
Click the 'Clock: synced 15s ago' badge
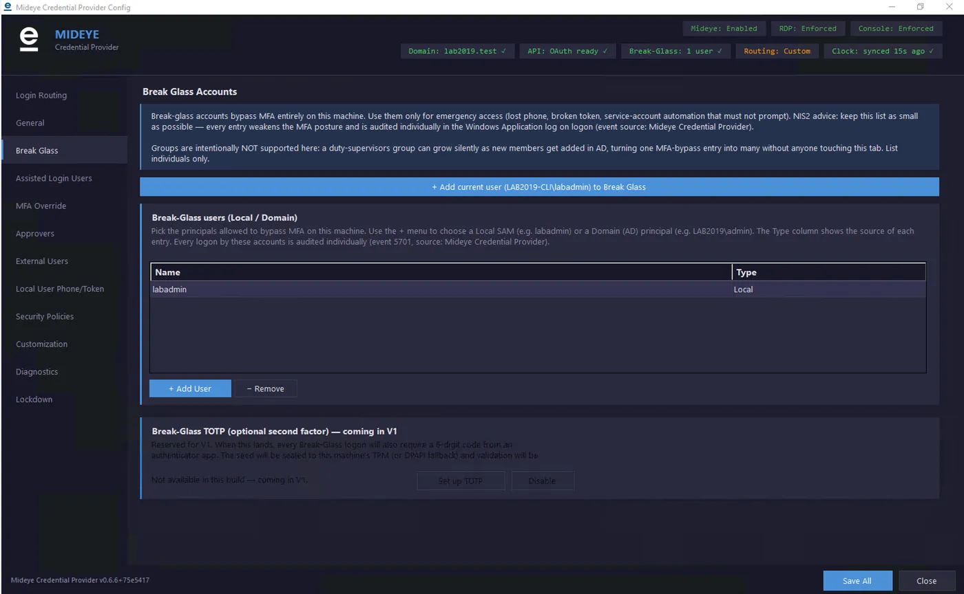883,51
